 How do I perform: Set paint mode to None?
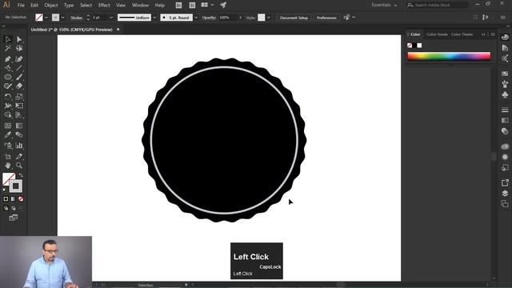21,199
